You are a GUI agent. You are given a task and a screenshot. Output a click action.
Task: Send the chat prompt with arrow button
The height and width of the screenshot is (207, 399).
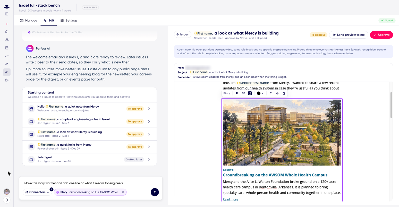click(x=155, y=192)
